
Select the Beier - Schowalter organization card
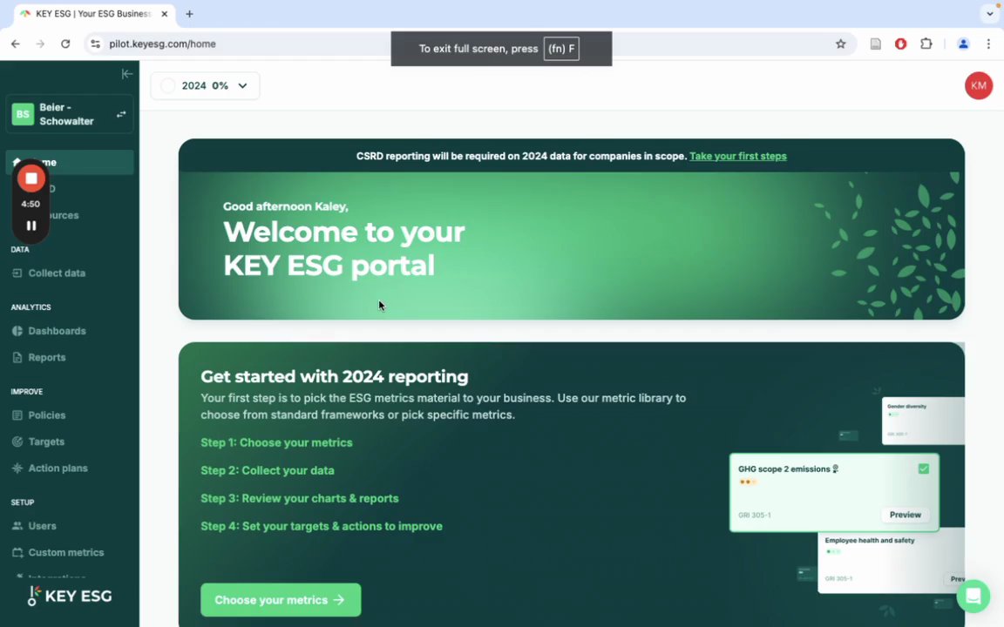pyautogui.click(x=70, y=115)
